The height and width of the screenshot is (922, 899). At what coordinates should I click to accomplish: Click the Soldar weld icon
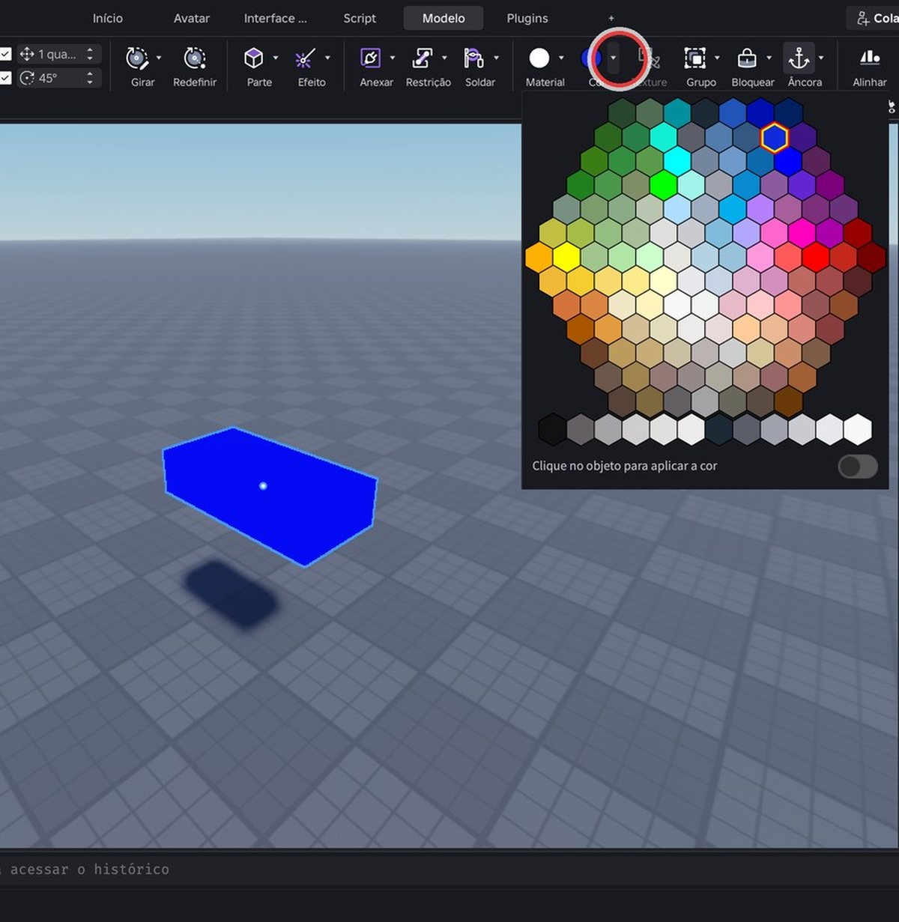tap(473, 58)
